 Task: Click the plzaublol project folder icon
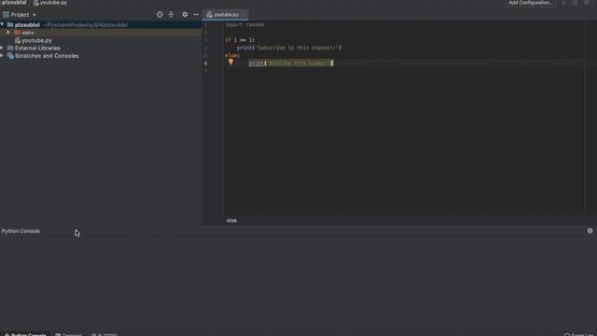(10, 25)
